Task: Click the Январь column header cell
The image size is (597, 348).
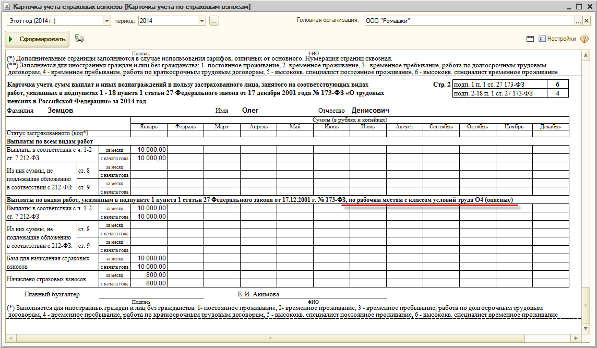Action: coord(149,127)
